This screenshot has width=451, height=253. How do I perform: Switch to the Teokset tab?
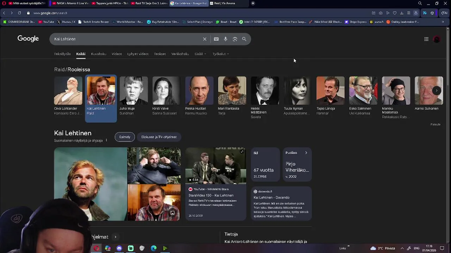(x=160, y=54)
